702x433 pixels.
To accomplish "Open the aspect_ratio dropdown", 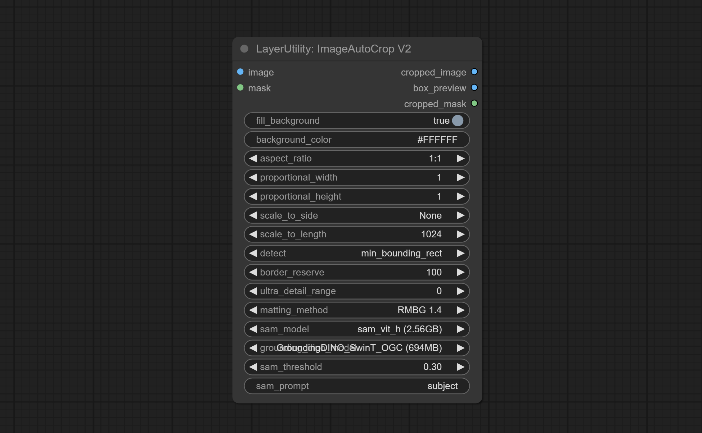I will 356,159.
